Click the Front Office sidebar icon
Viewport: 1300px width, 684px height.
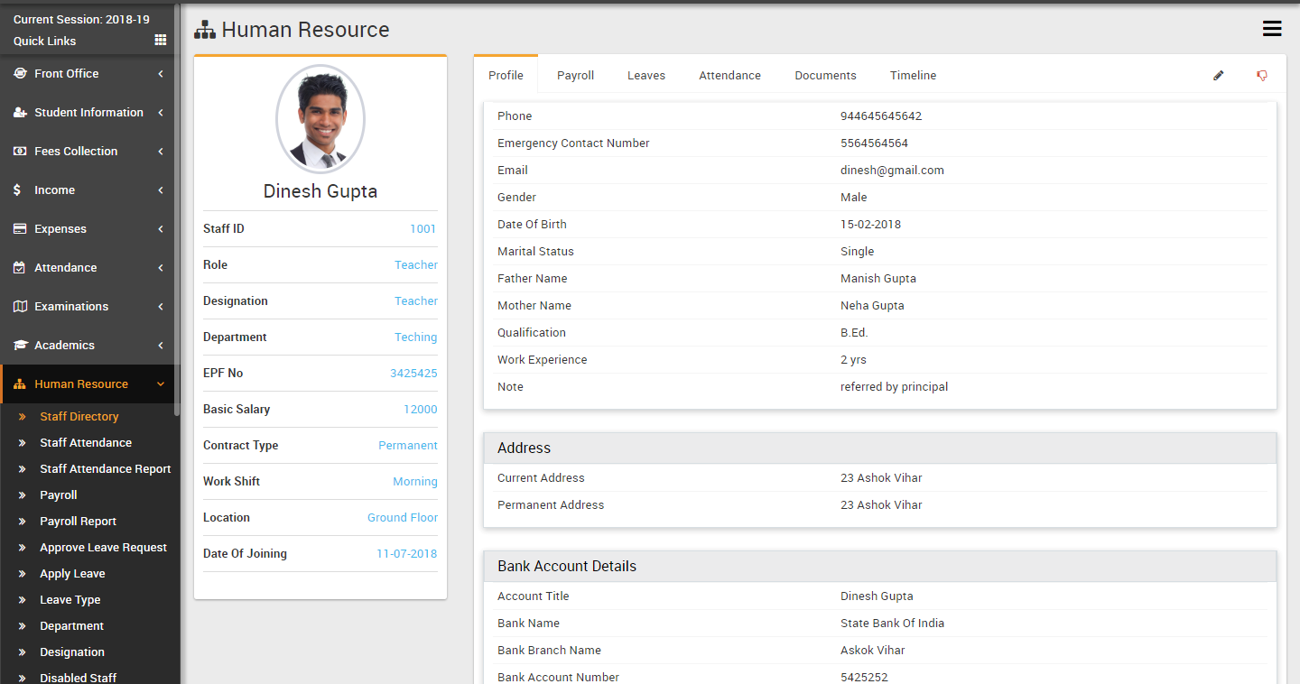pyautogui.click(x=20, y=74)
